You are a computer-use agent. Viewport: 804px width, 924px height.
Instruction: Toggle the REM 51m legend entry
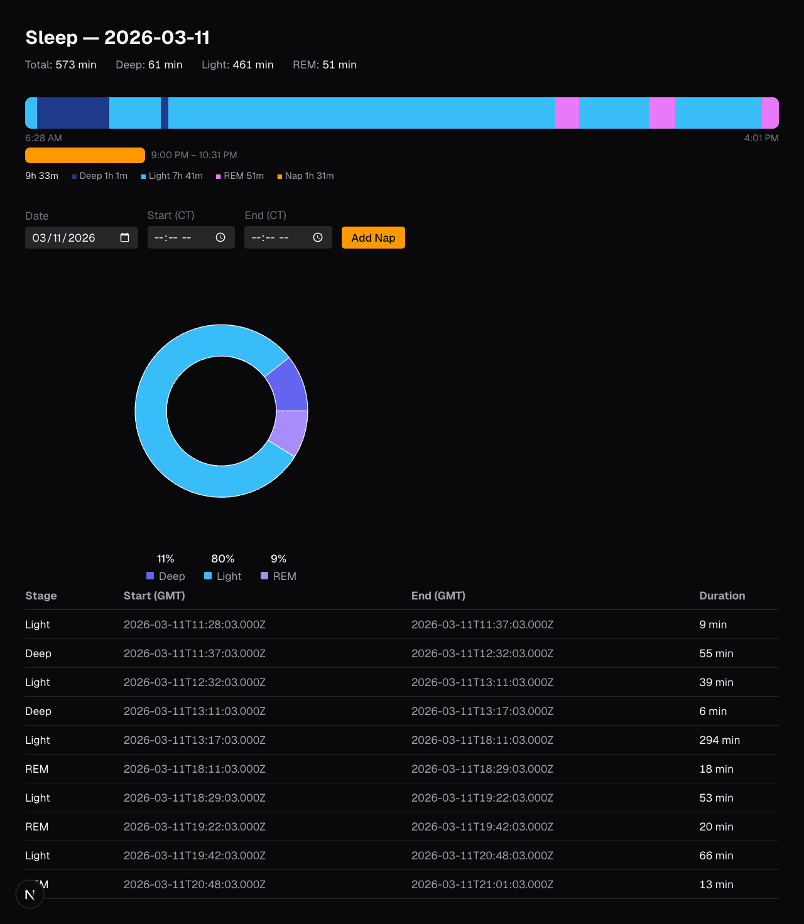coord(239,176)
